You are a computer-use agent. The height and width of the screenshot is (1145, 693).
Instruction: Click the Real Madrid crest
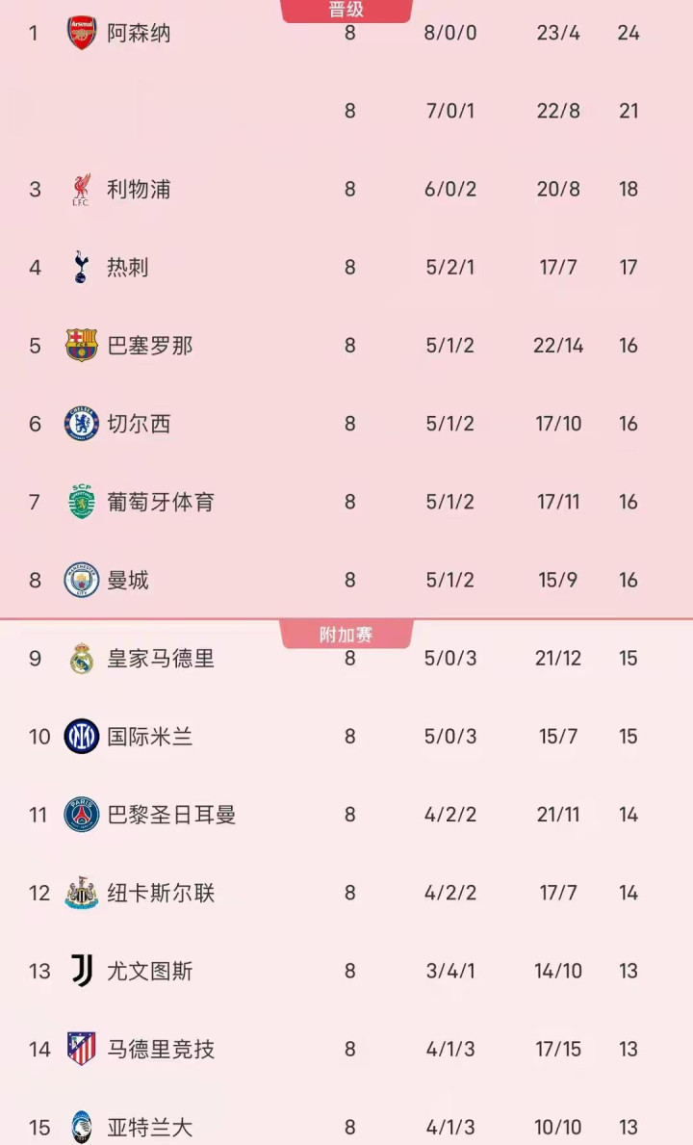pos(82,659)
